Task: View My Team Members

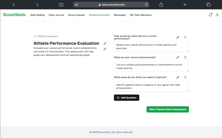Action: click(x=141, y=15)
